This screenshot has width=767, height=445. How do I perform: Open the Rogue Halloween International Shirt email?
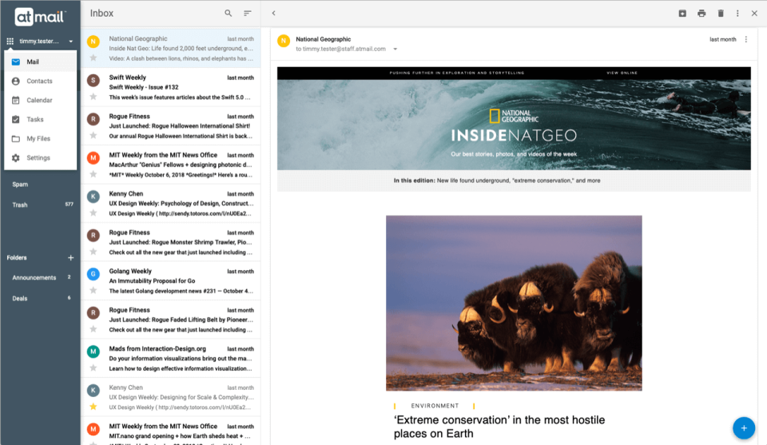coord(171,125)
